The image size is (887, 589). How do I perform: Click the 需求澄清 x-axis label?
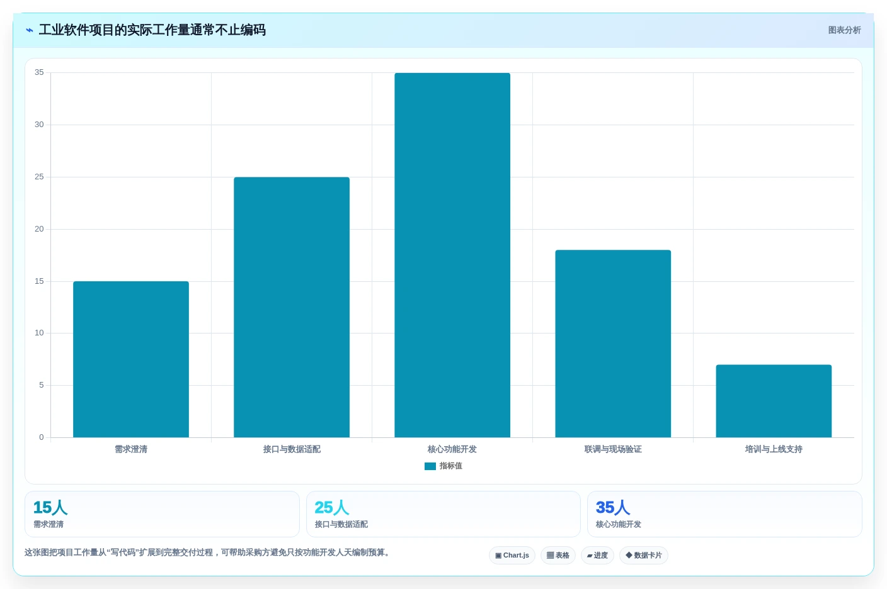tap(131, 449)
